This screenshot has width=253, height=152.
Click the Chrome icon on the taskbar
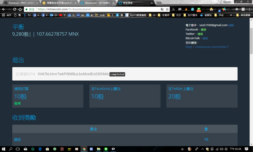click(84, 149)
